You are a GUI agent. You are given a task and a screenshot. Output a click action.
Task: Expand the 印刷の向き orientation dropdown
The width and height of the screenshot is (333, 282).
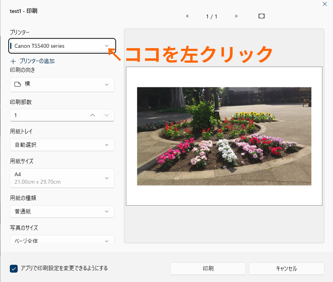click(x=62, y=84)
